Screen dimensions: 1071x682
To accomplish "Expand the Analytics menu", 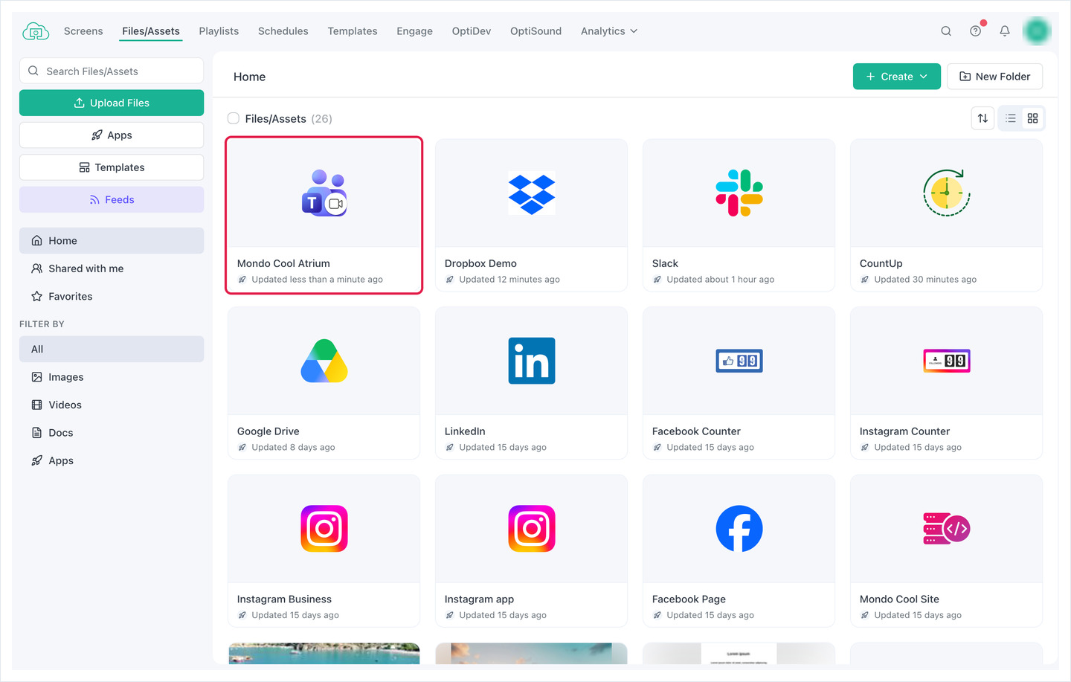I will [x=609, y=31].
